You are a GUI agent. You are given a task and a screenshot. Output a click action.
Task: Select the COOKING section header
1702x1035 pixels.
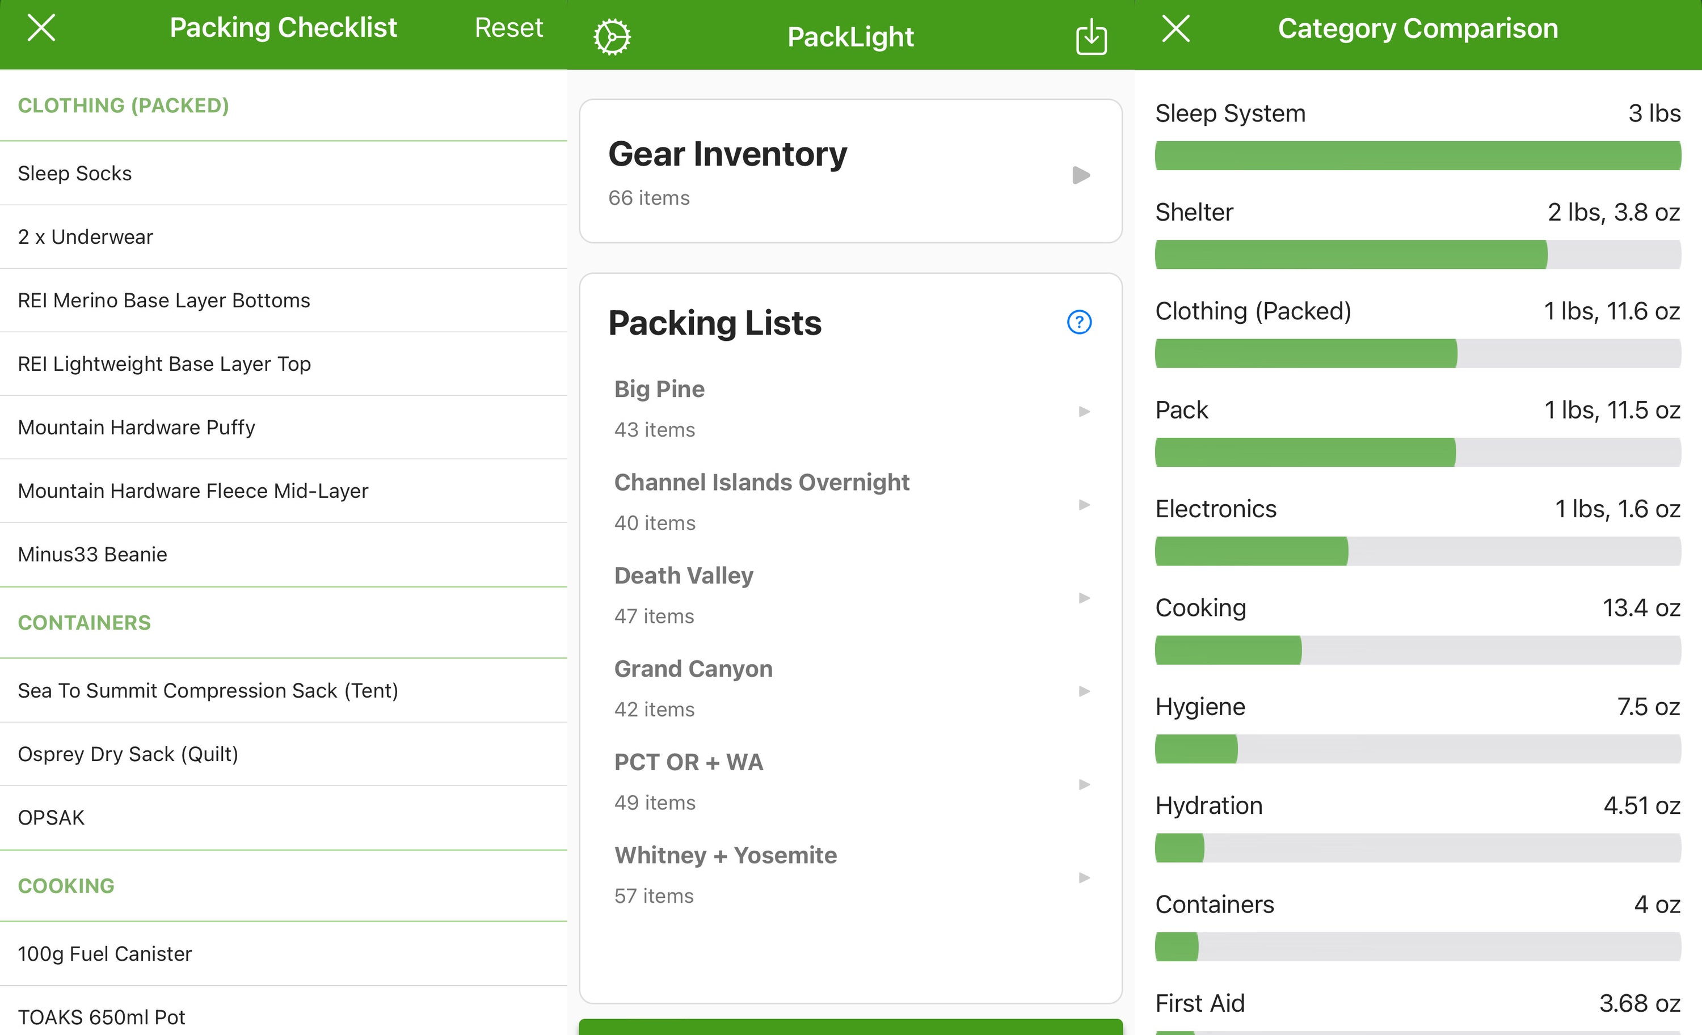click(x=66, y=886)
